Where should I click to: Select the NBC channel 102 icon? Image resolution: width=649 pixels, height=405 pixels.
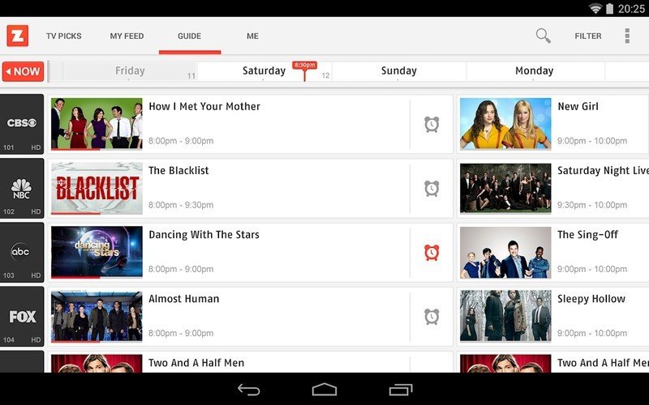point(22,188)
